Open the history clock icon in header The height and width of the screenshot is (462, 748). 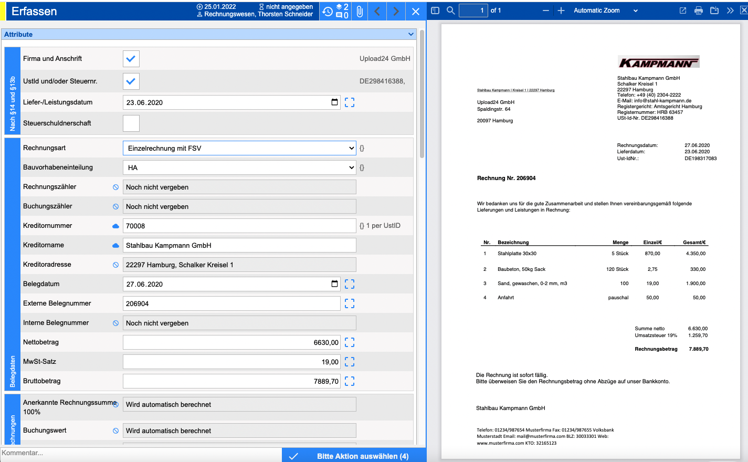pyautogui.click(x=328, y=11)
